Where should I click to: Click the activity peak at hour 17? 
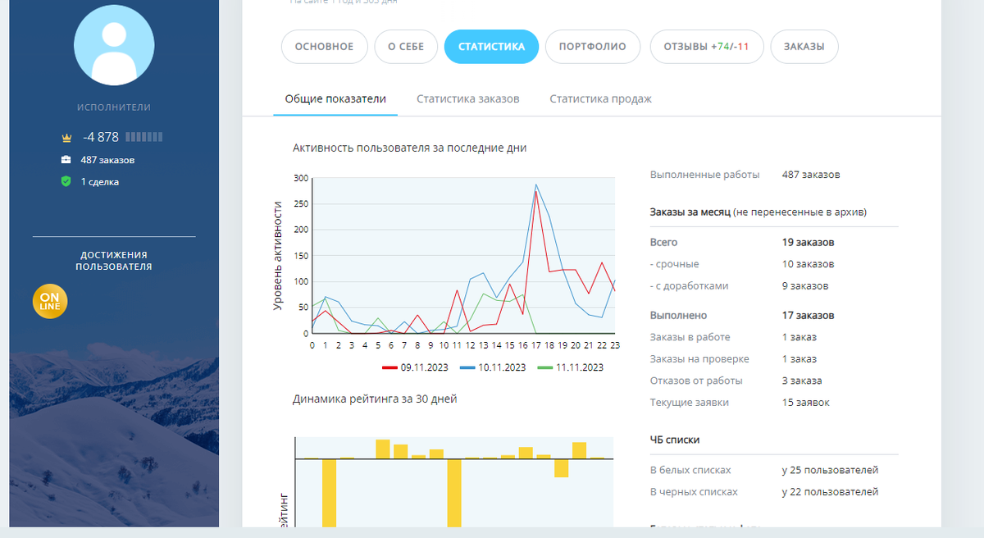point(535,186)
